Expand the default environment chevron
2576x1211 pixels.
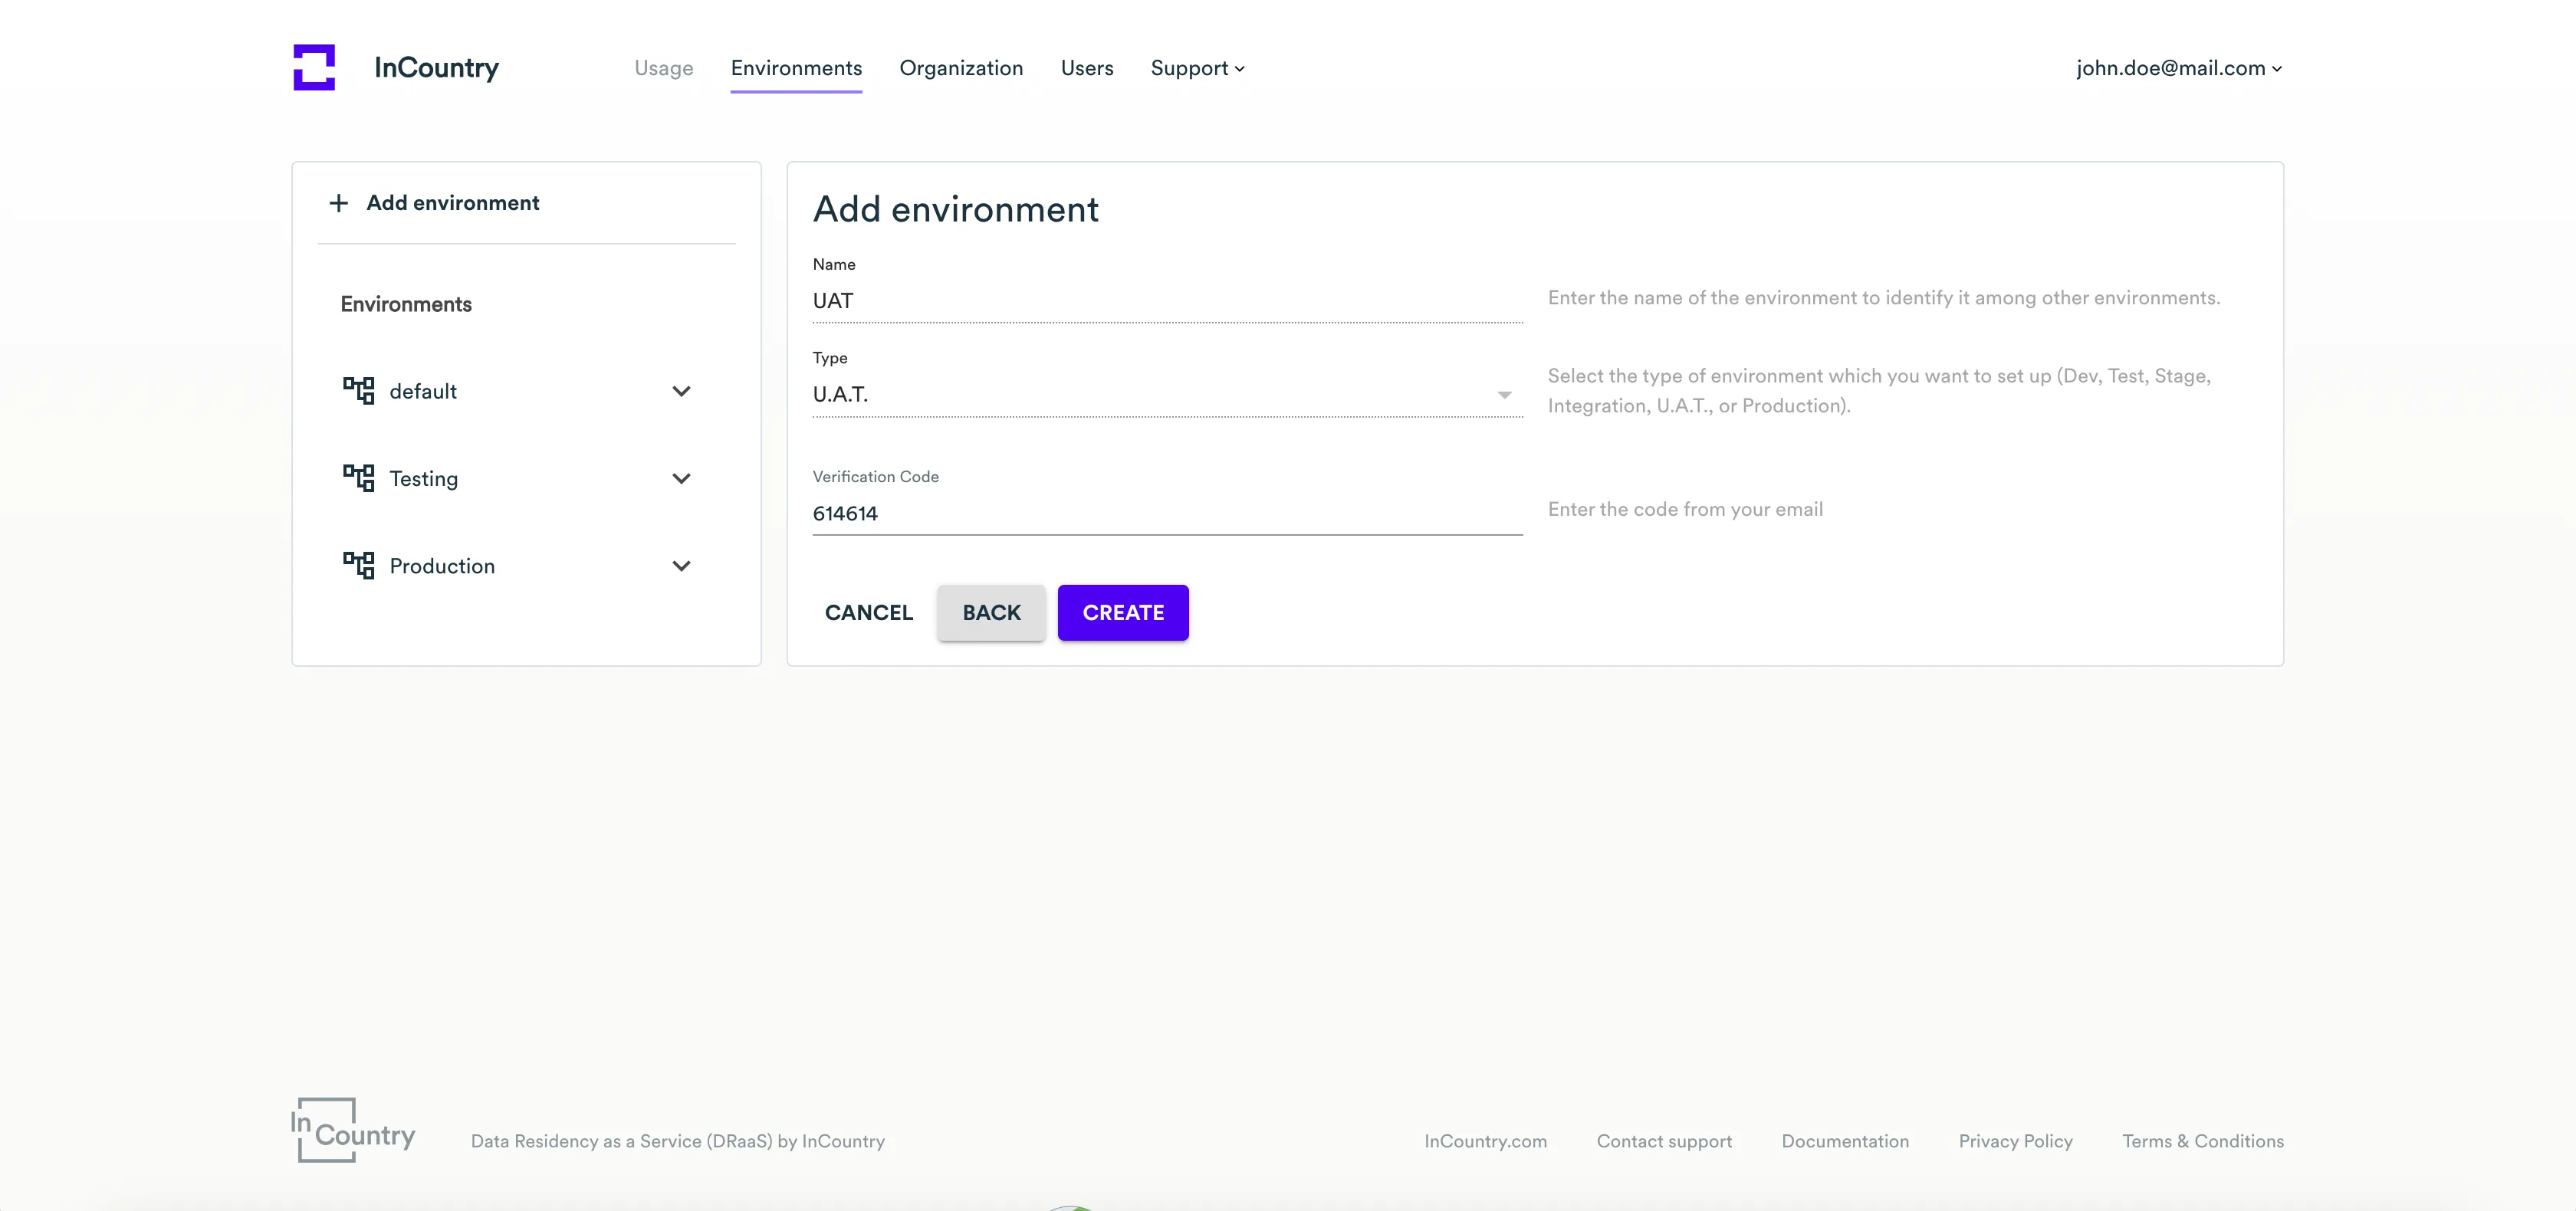coord(681,391)
